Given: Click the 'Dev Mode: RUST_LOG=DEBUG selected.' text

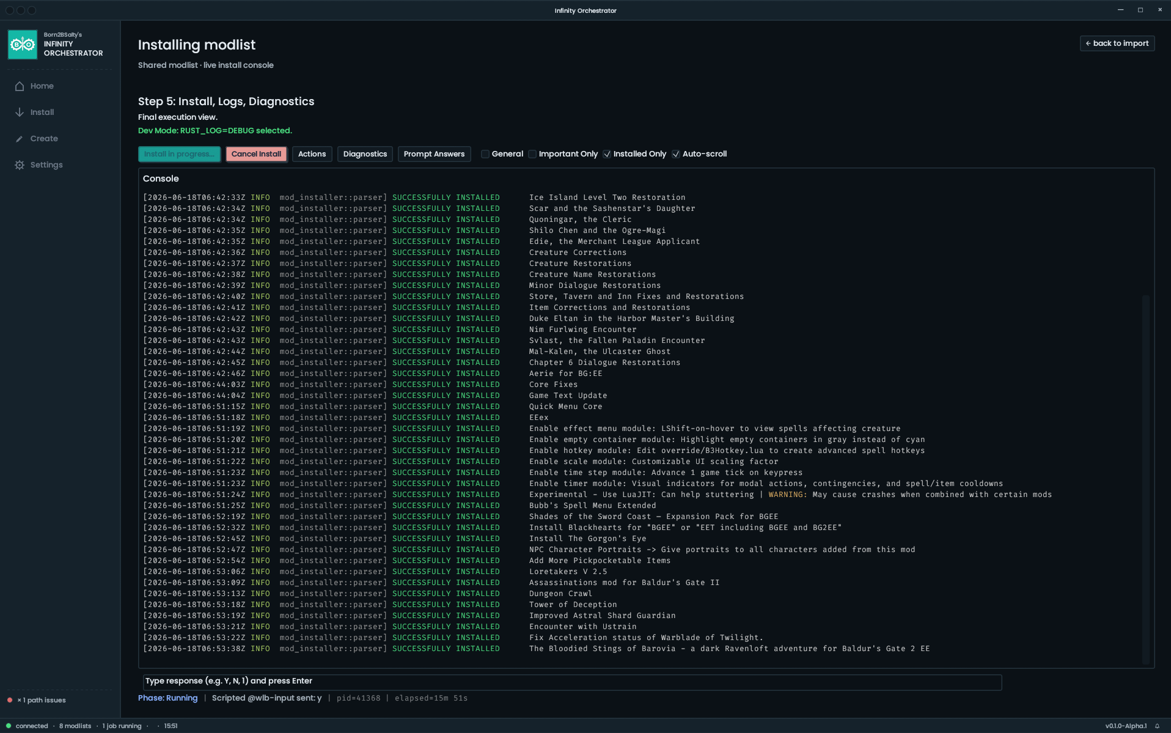Looking at the screenshot, I should (x=215, y=131).
